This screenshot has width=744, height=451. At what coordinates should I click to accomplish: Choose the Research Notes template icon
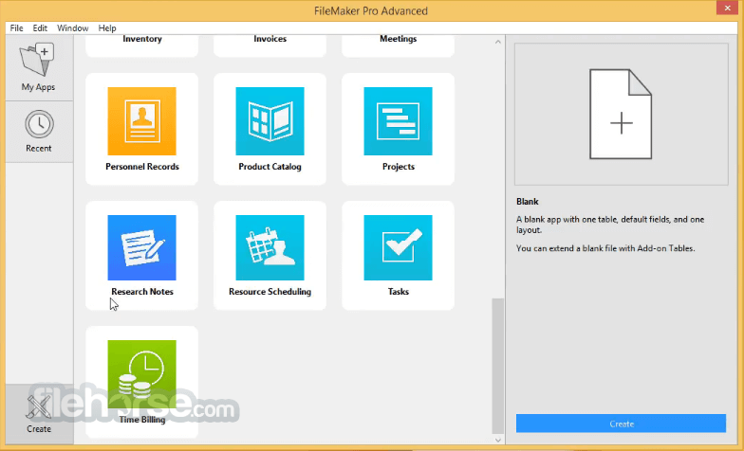click(x=142, y=248)
